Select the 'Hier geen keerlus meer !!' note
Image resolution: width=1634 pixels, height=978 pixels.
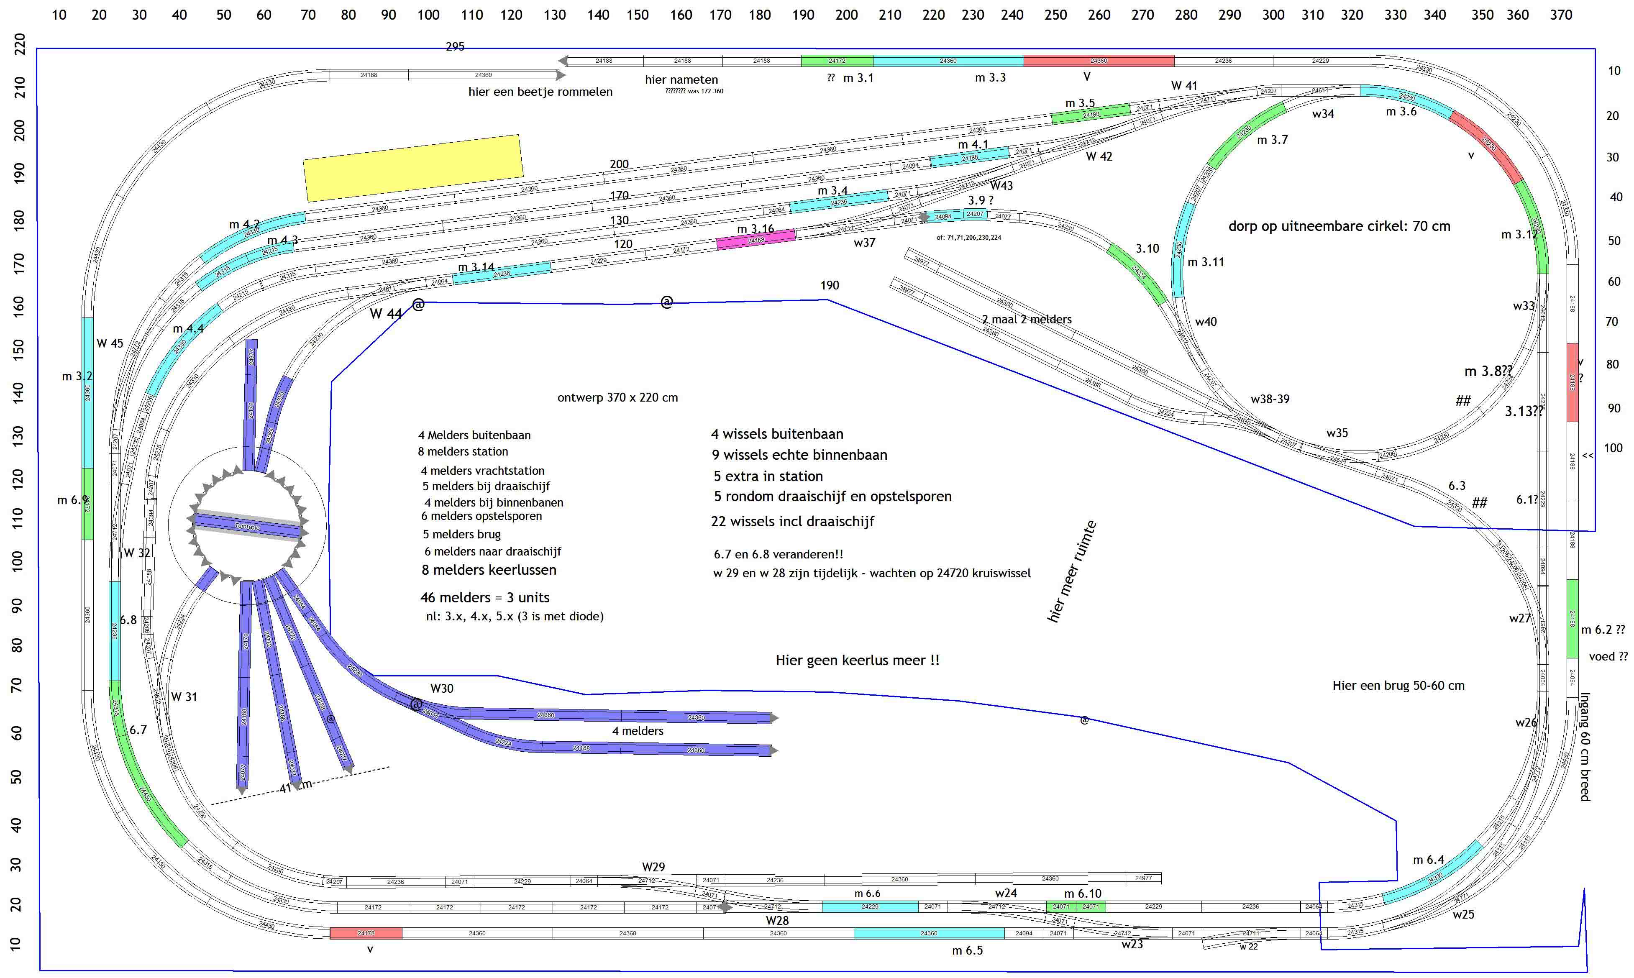[858, 661]
